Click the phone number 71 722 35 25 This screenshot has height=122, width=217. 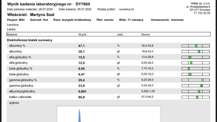point(202,13)
